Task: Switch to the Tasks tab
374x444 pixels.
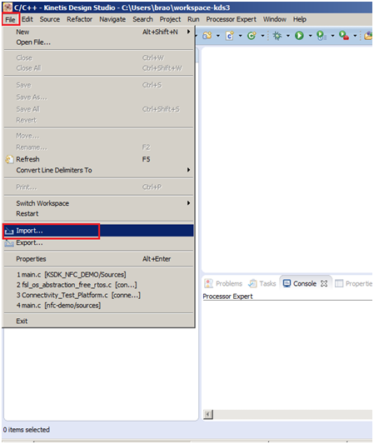Action: tap(262, 283)
